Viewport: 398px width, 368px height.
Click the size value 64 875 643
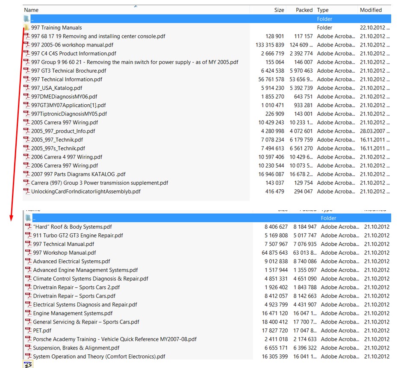[x=274, y=253]
